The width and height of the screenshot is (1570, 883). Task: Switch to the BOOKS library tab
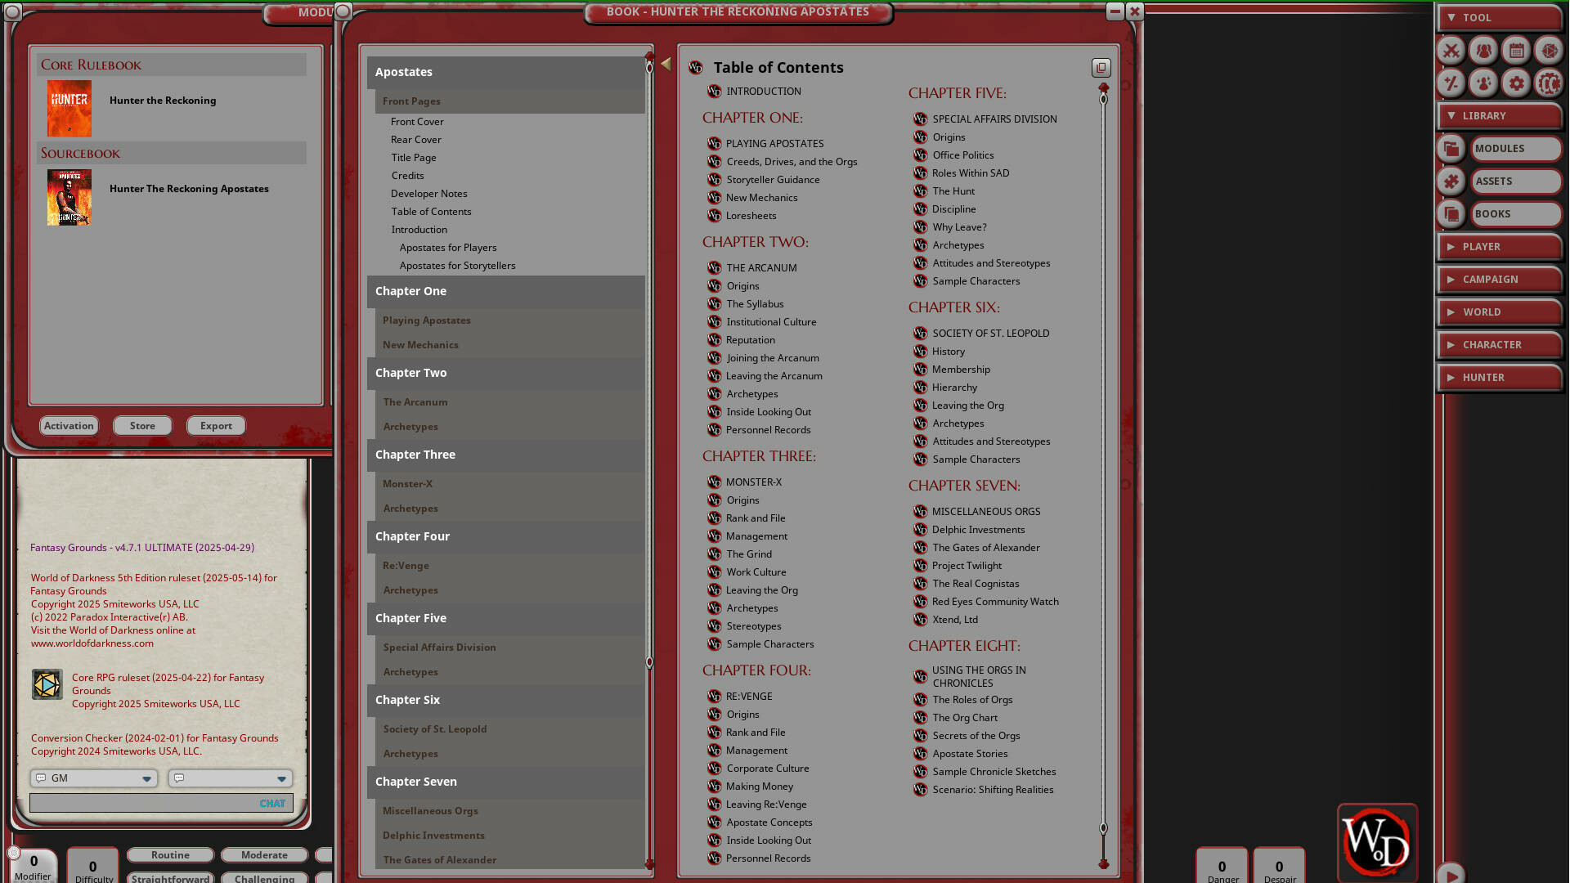(x=1515, y=213)
